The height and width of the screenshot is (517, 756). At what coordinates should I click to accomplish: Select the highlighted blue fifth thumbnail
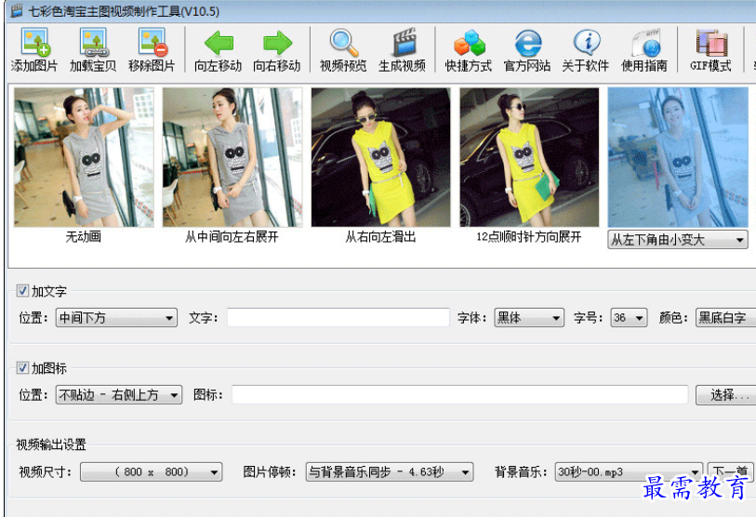[678, 157]
